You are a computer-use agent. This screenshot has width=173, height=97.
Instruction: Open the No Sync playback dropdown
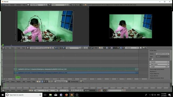click(x=90, y=91)
